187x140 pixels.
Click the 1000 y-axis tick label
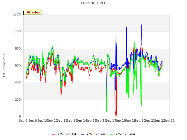point(17,32)
